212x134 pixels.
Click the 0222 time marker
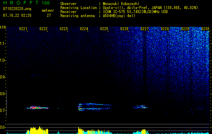pos(43,29)
